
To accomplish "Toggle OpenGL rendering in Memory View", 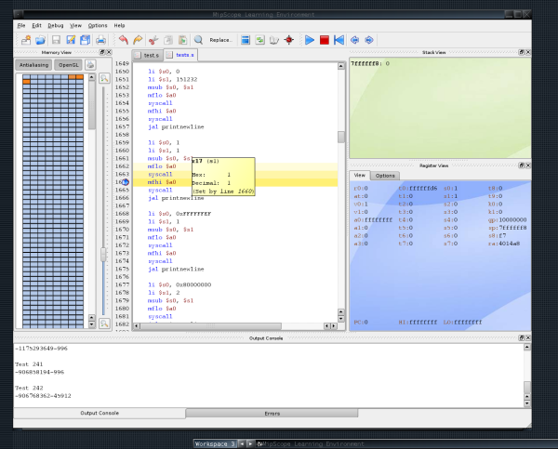I will [69, 65].
